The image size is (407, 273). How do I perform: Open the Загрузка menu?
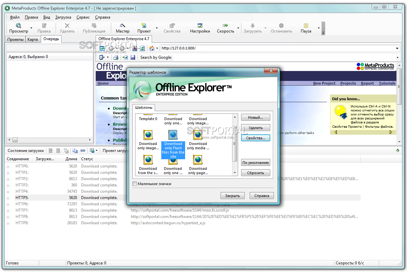[63, 17]
